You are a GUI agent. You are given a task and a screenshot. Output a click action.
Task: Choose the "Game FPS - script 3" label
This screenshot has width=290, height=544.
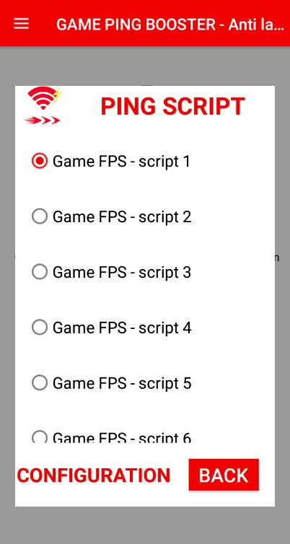pyautogui.click(x=122, y=273)
